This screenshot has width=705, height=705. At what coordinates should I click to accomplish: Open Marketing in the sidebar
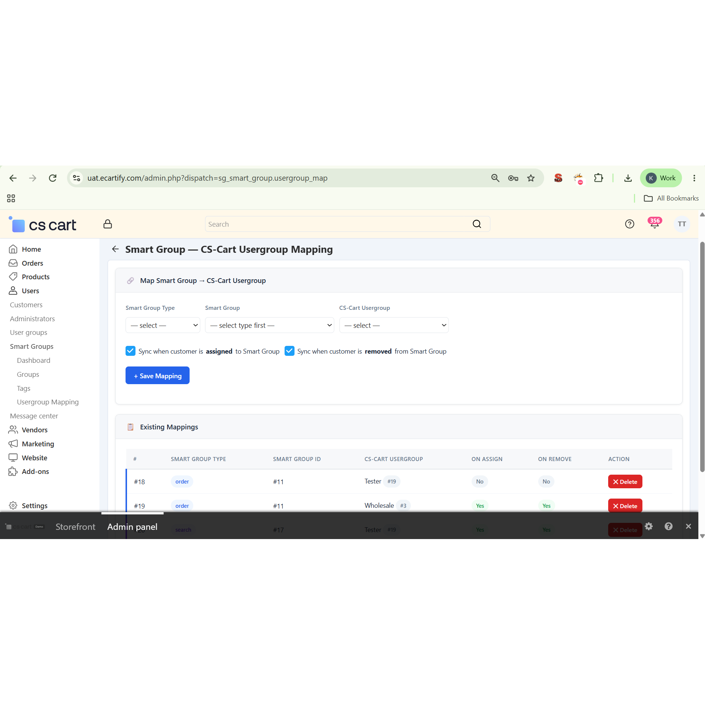(x=38, y=444)
